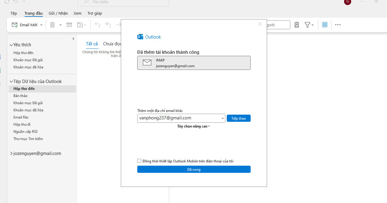387x203 pixels.
Task: Click the reply arrow icon
Action: [98, 25]
